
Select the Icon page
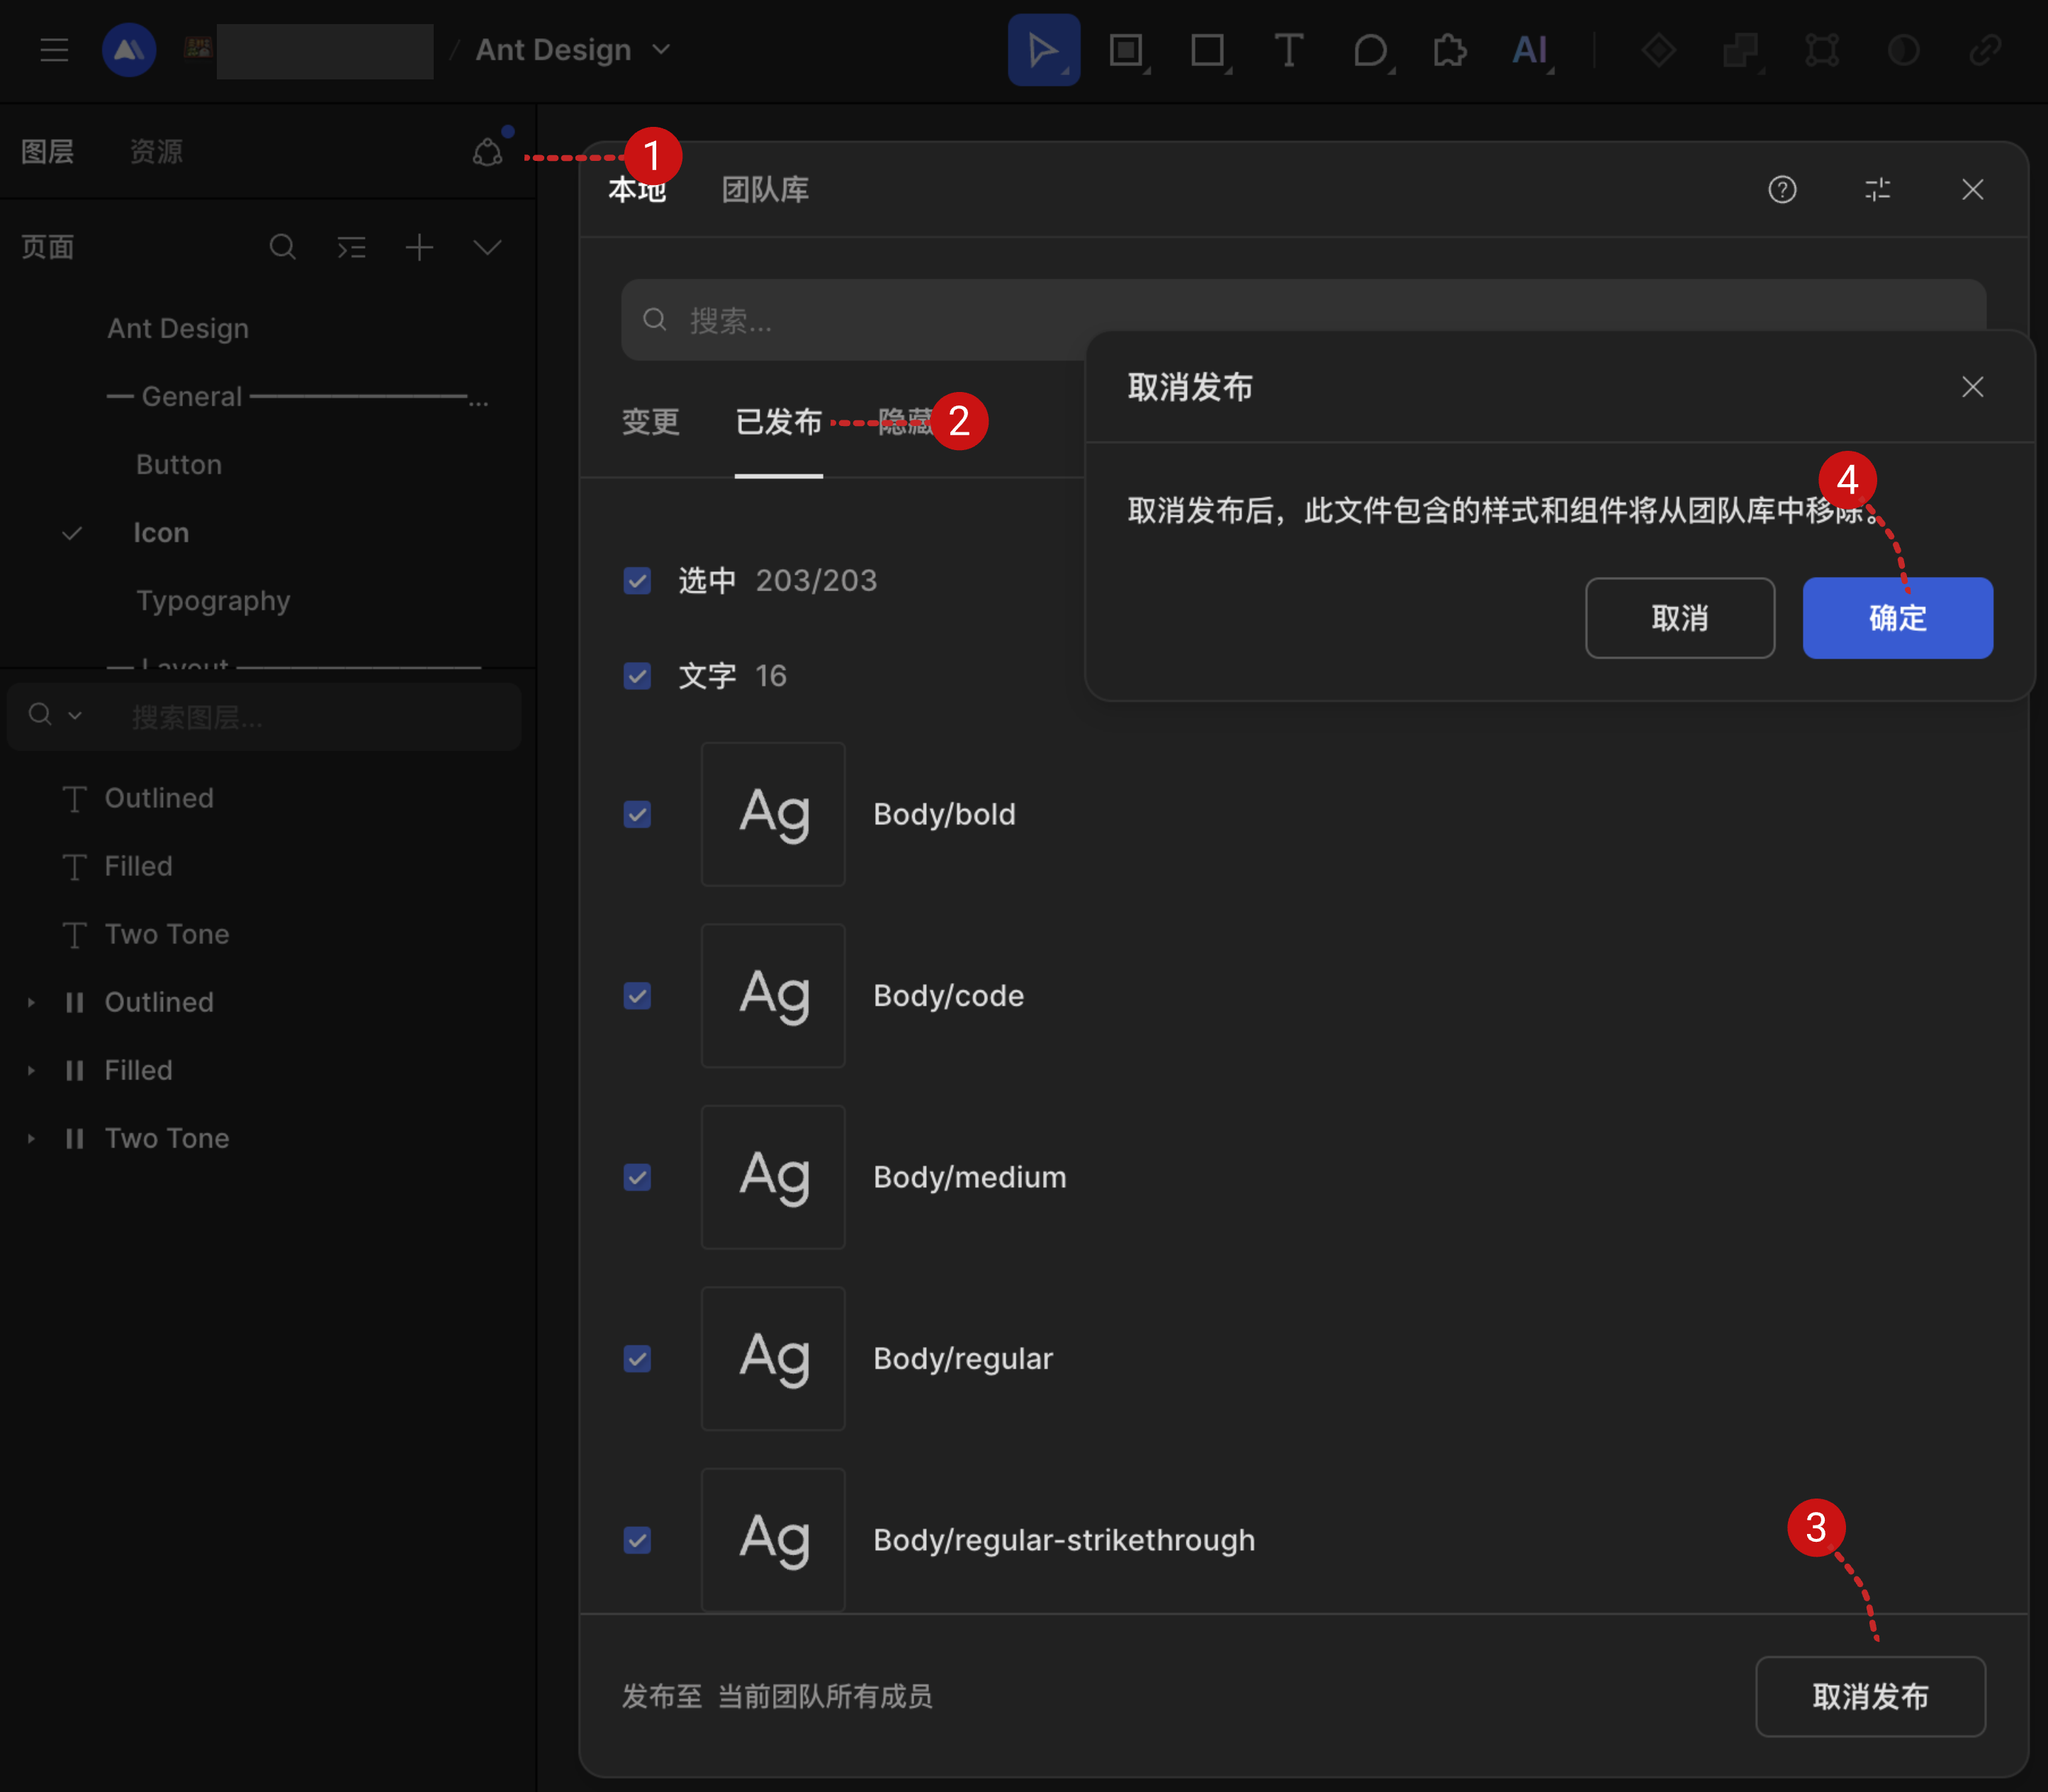tap(161, 532)
